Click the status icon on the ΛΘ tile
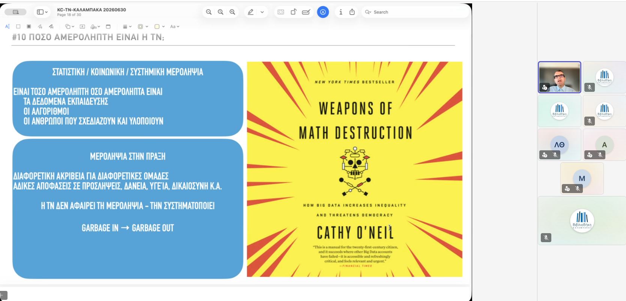 (545, 155)
